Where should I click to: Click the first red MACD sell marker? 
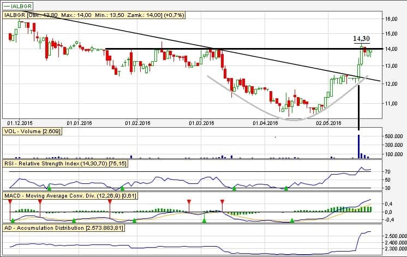[10, 202]
